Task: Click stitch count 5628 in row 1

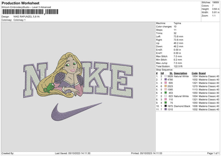Action: tap(170, 76)
